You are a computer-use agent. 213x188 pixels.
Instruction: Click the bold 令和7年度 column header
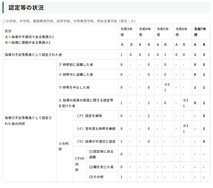(x=200, y=32)
